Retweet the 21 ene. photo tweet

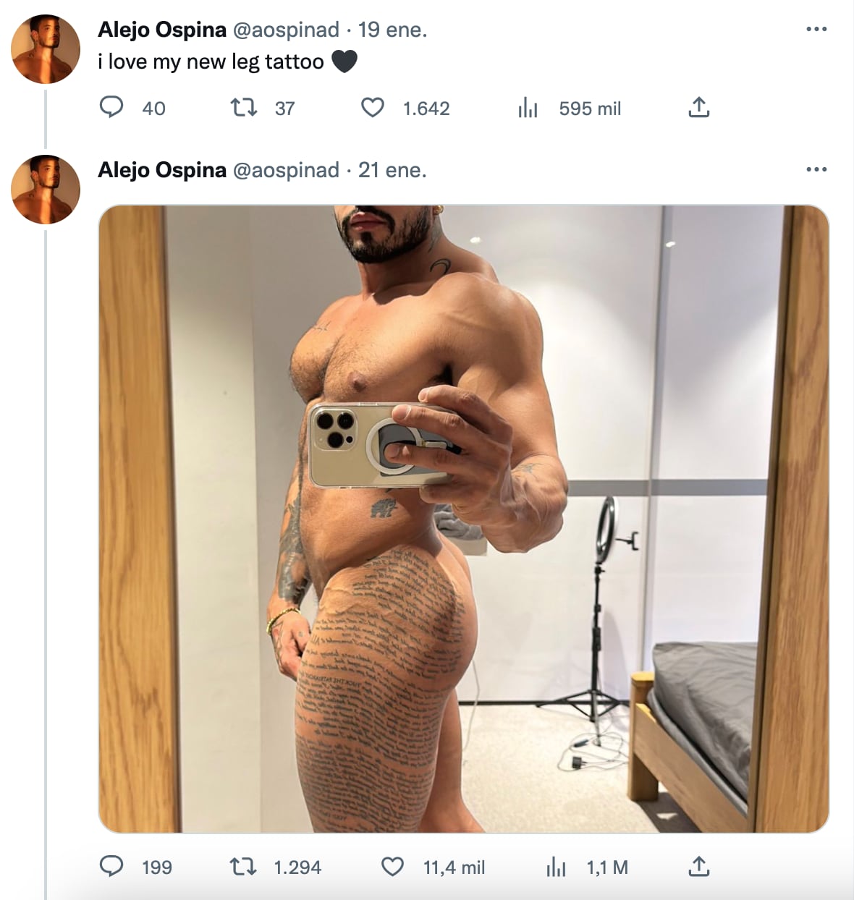tap(243, 867)
